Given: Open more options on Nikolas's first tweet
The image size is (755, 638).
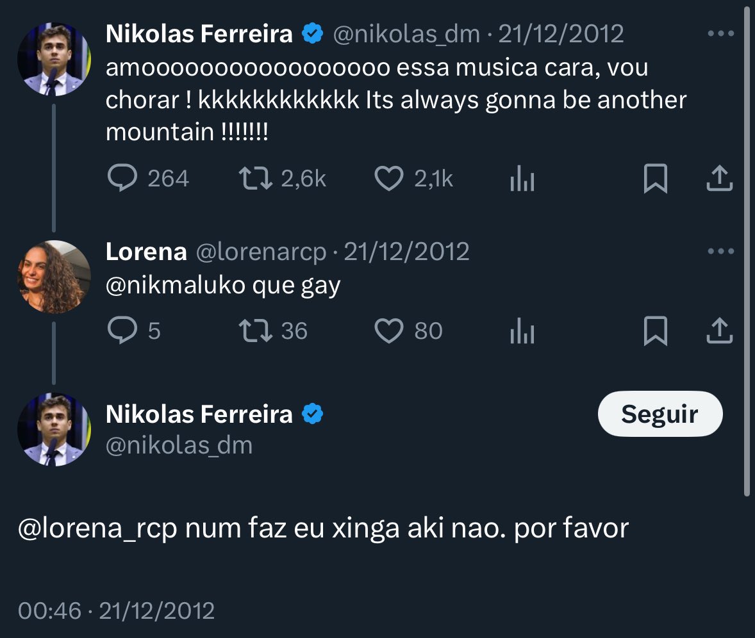Looking at the screenshot, I should [x=721, y=34].
